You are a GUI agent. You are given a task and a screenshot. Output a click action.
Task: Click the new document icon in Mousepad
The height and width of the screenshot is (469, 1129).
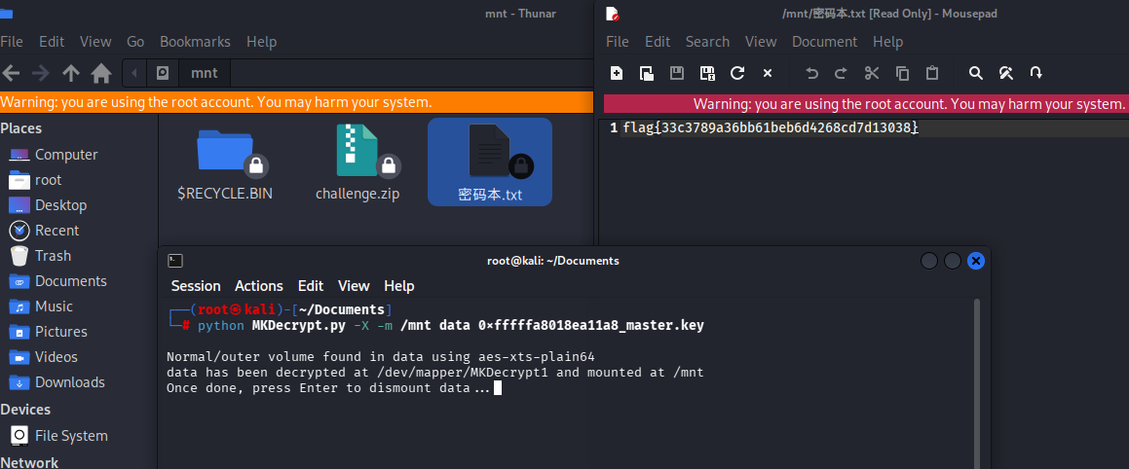(x=617, y=73)
